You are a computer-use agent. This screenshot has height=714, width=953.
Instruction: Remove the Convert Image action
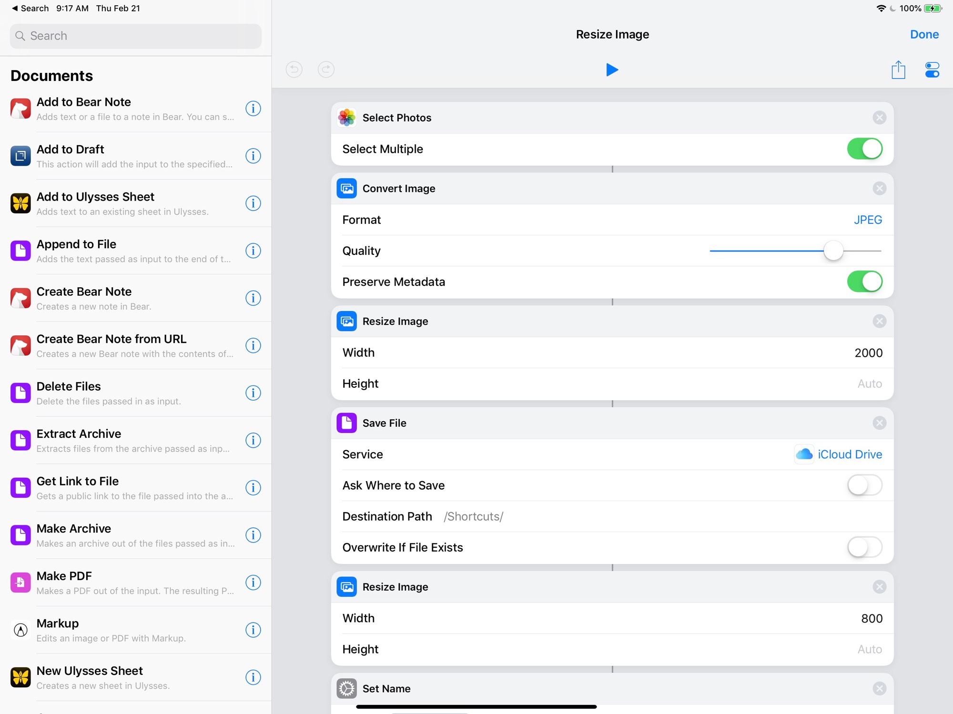coord(879,189)
